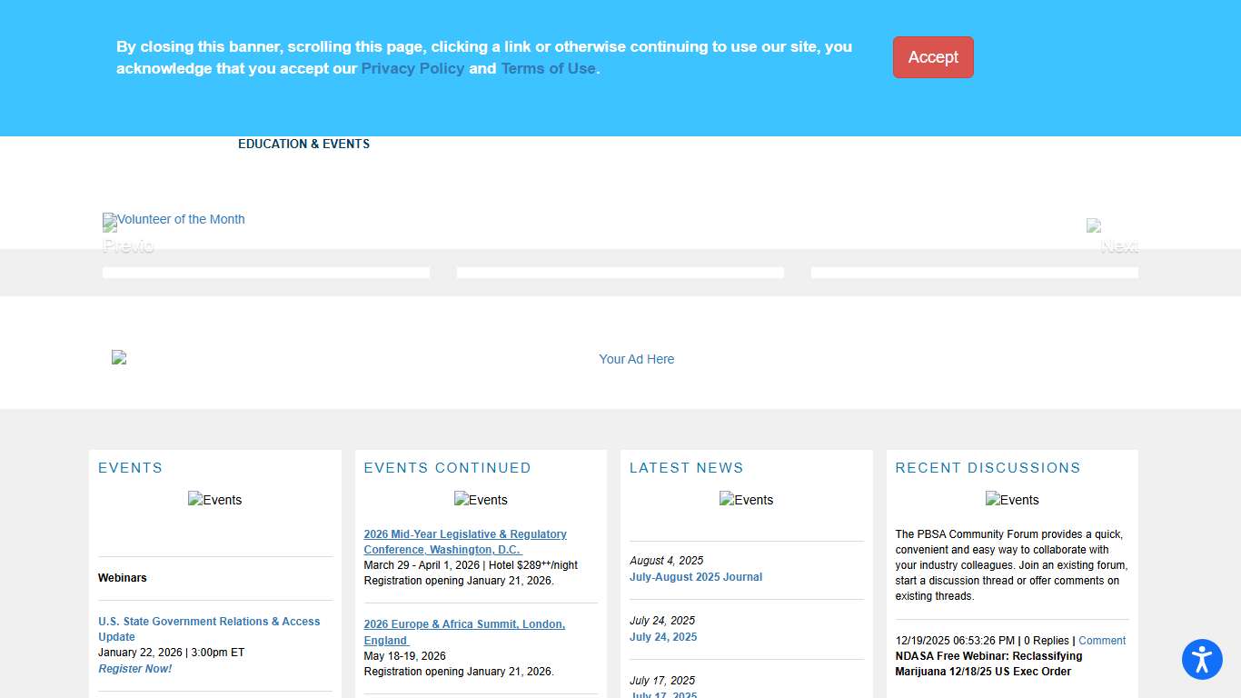Register Now for the State Government Relations webinar
The width and height of the screenshot is (1241, 698).
(x=134, y=668)
